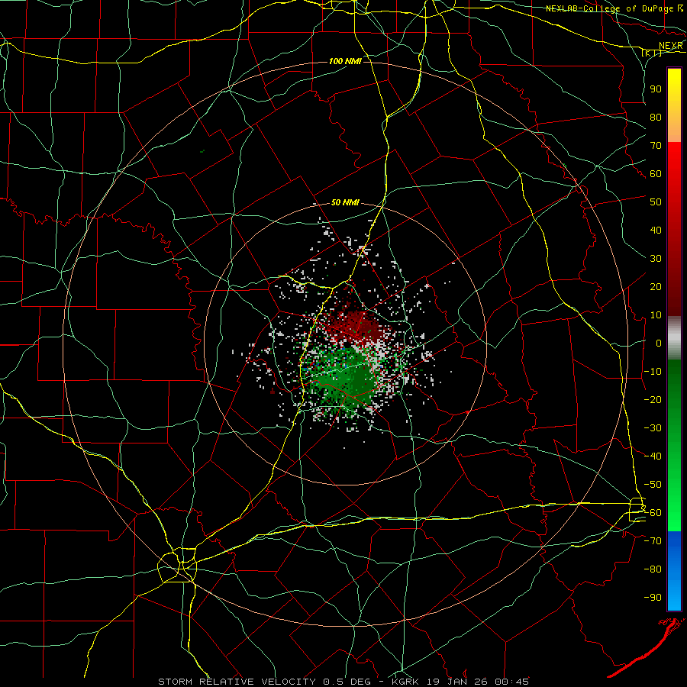The height and width of the screenshot is (687, 687).
Task: Click the -90 value on velocity scale
Action: 653,597
